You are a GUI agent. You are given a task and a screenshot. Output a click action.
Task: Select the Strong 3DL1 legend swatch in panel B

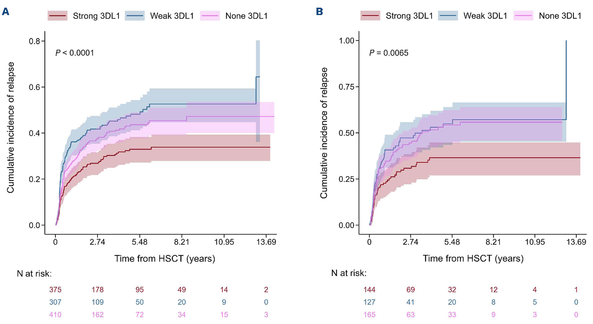pos(370,16)
